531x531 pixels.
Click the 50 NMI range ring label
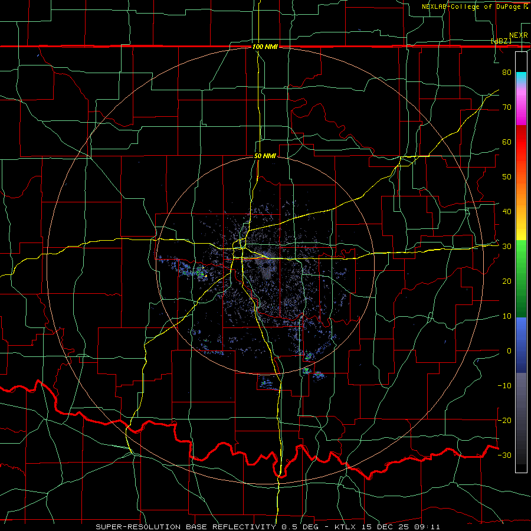point(265,156)
